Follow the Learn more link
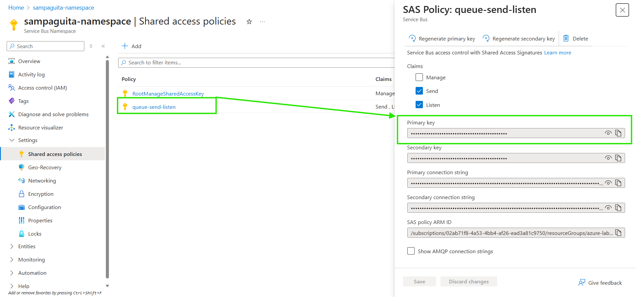 coord(557,52)
